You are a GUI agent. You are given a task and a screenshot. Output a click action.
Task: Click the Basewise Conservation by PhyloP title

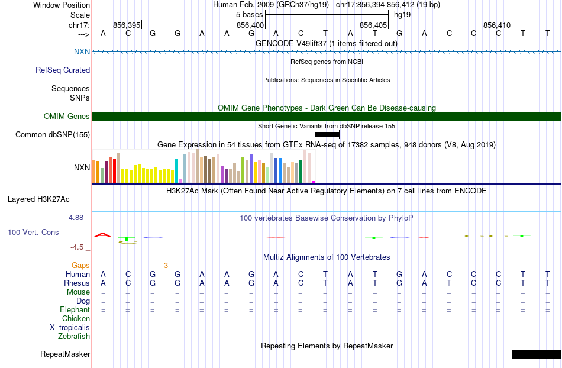pyautogui.click(x=326, y=218)
